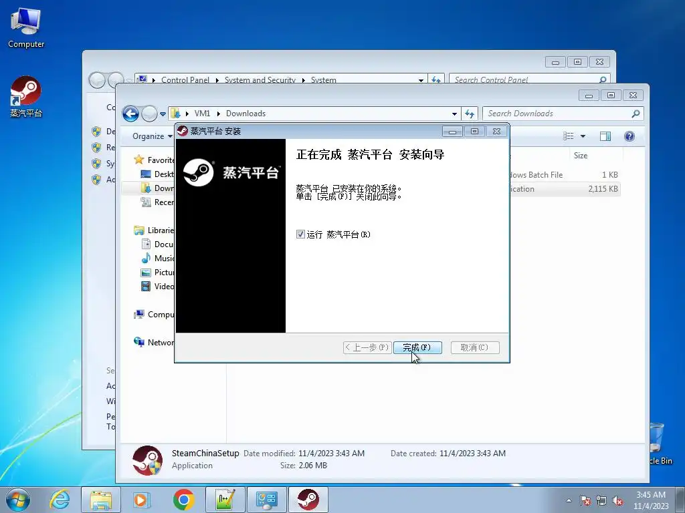The height and width of the screenshot is (513, 685).
Task: Open Windows Media Player from taskbar
Action: click(141, 500)
